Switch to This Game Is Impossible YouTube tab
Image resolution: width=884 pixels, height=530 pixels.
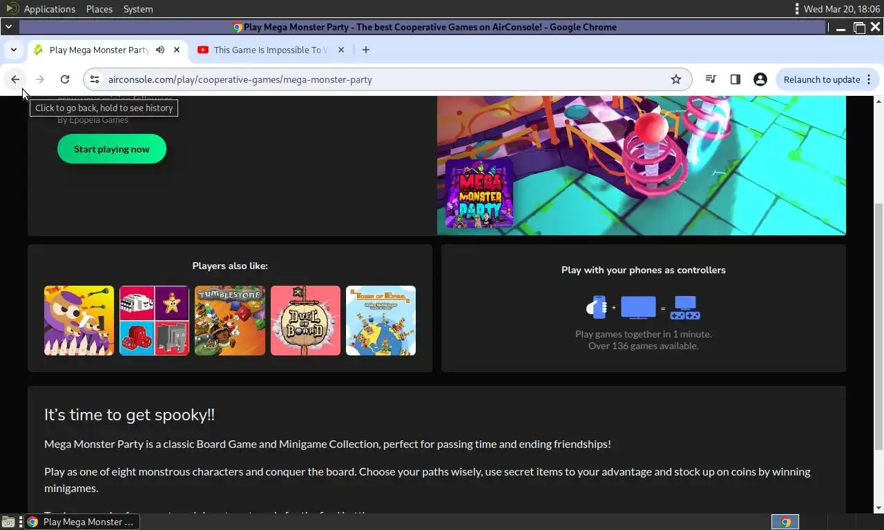pos(271,50)
